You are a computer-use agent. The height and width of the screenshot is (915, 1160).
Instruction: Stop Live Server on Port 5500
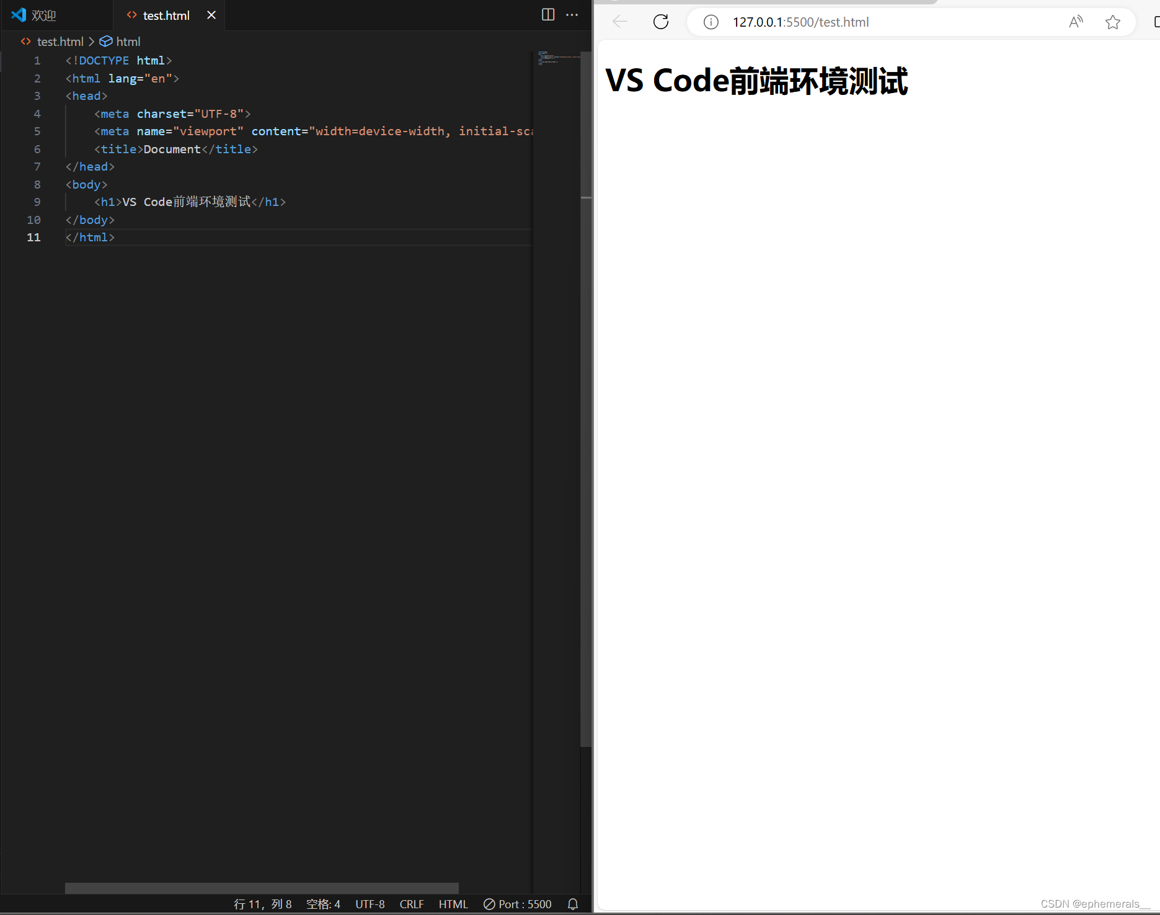[x=518, y=904]
